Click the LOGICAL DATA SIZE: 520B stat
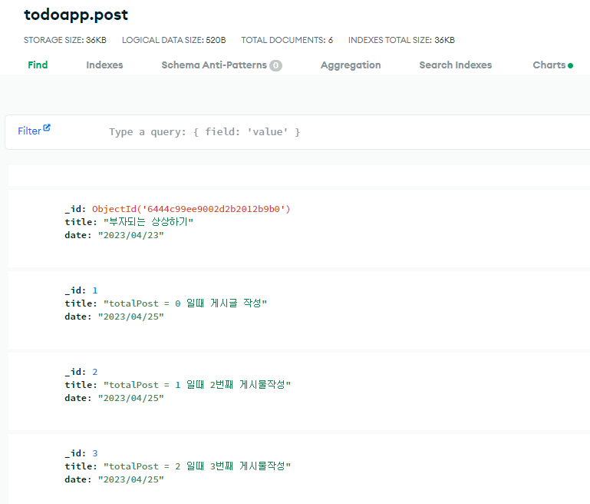This screenshot has height=504, width=590. [x=174, y=40]
